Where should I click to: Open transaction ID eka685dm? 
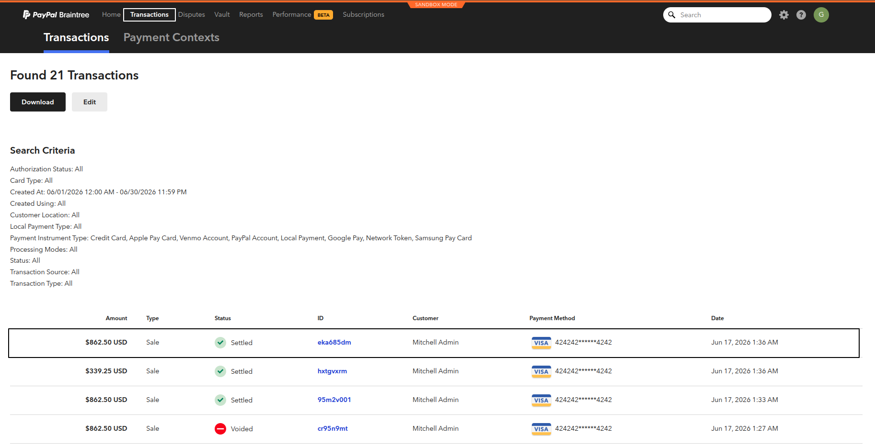[334, 342]
